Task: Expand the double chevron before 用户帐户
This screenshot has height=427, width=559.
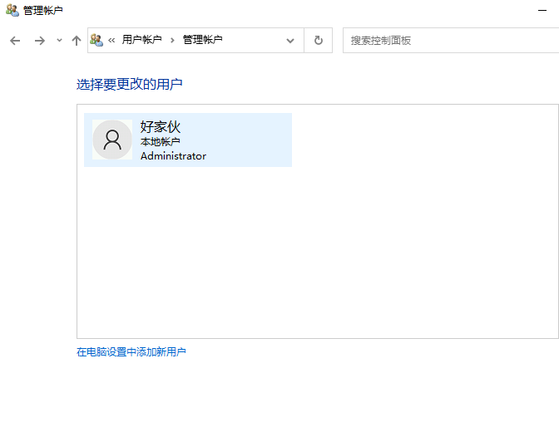Action: click(x=111, y=40)
